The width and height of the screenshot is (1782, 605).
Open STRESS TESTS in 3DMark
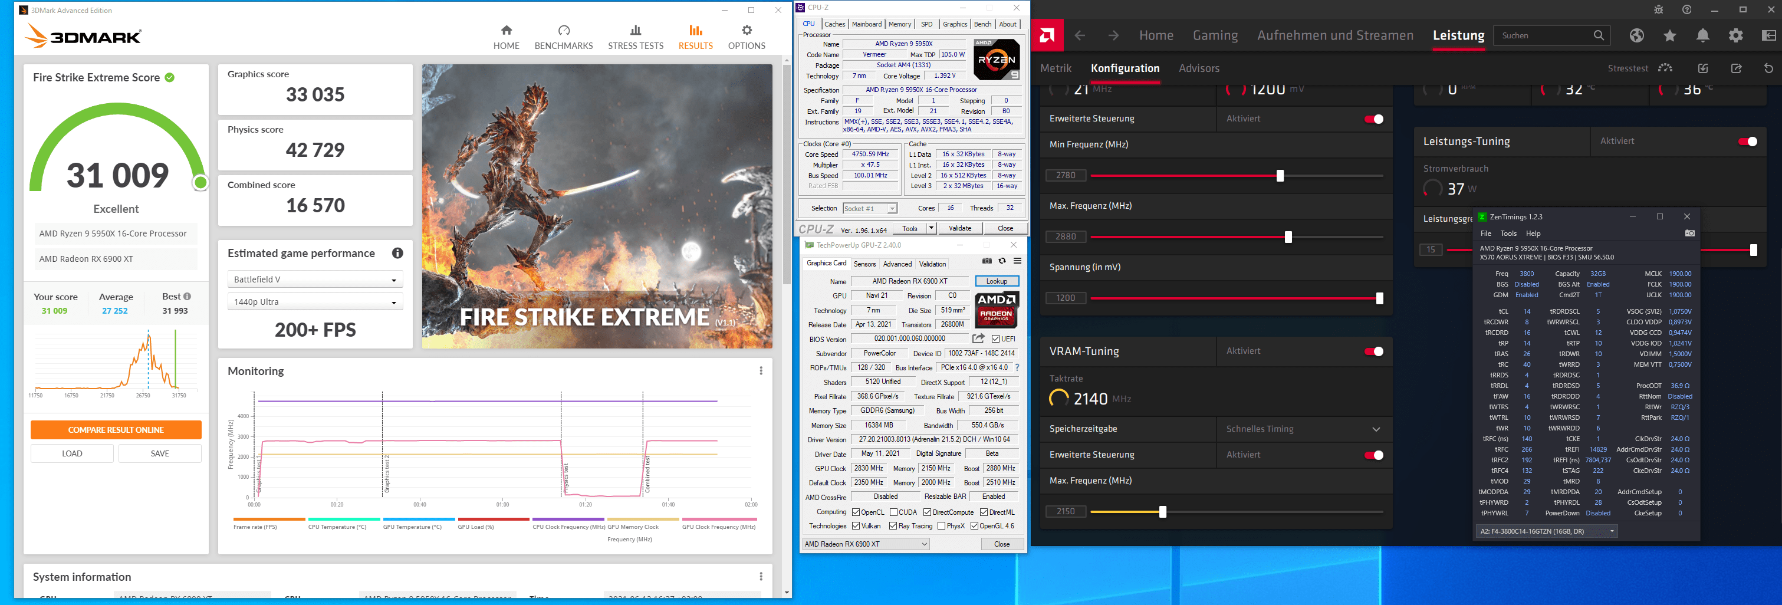[x=635, y=37]
